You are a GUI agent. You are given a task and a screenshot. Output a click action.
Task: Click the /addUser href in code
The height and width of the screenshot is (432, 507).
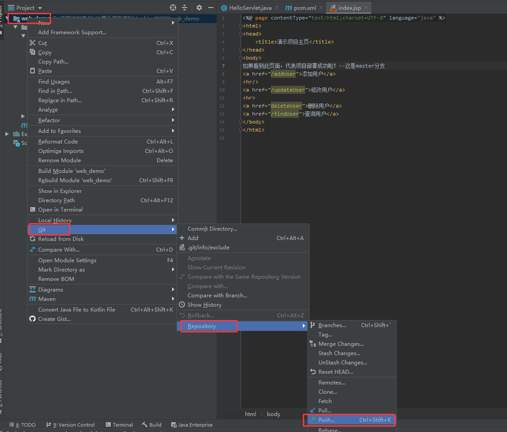click(x=283, y=74)
